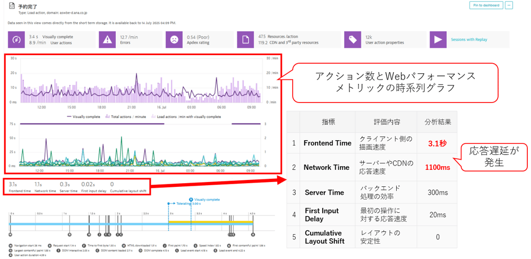Click the Sessions with Replay play icon
The width and height of the screenshot is (531, 259).
click(x=439, y=40)
